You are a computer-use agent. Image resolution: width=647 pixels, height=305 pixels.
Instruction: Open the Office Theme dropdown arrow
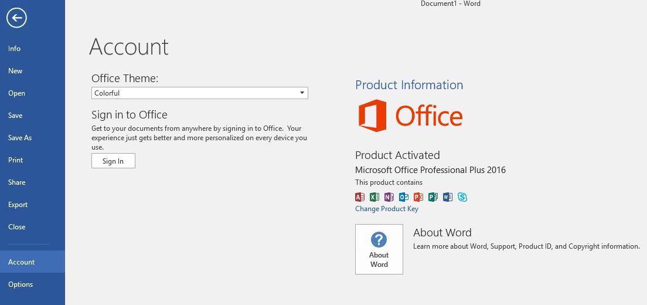pyautogui.click(x=302, y=93)
